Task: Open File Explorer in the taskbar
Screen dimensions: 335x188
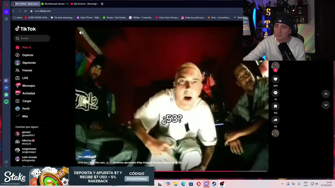Action: [176, 184]
